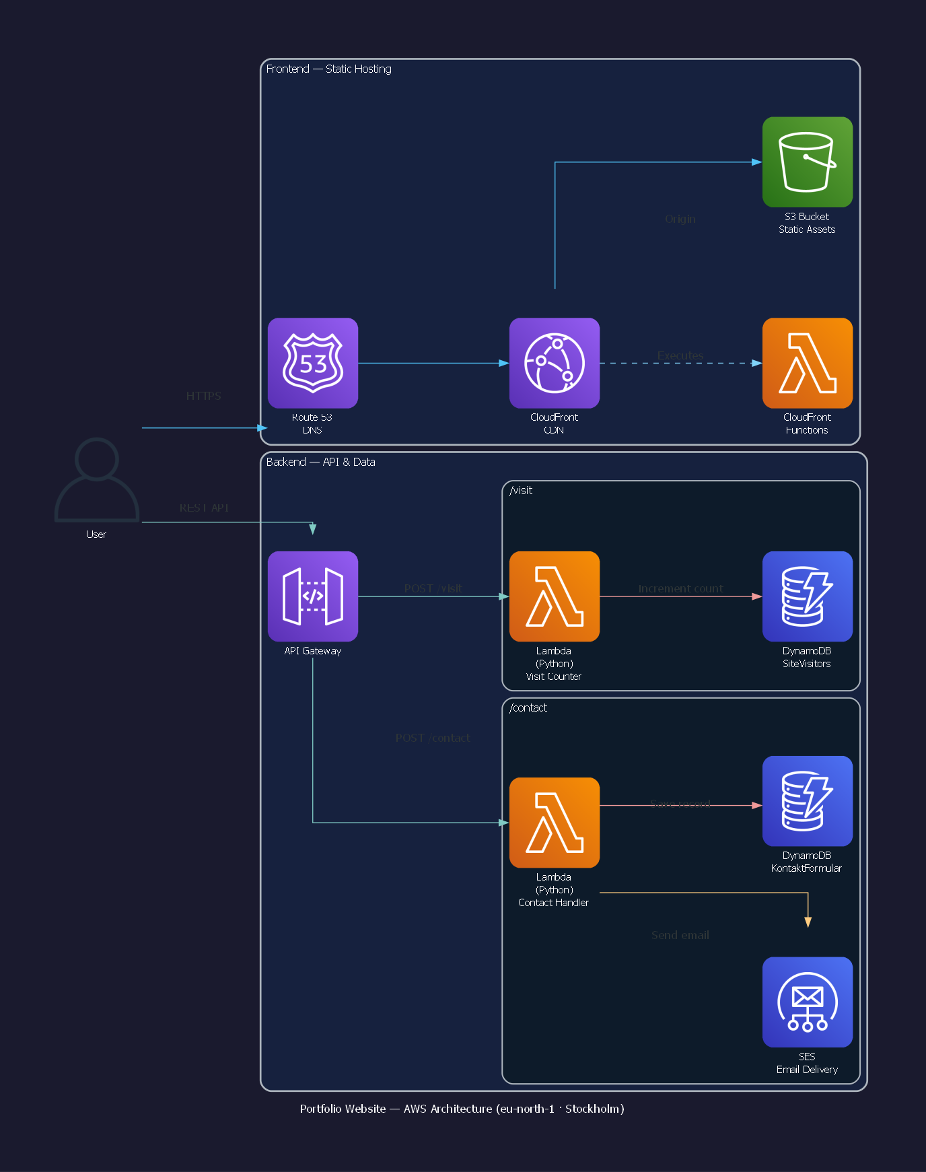
Task: Click the 'Send email' edge label
Action: point(680,935)
